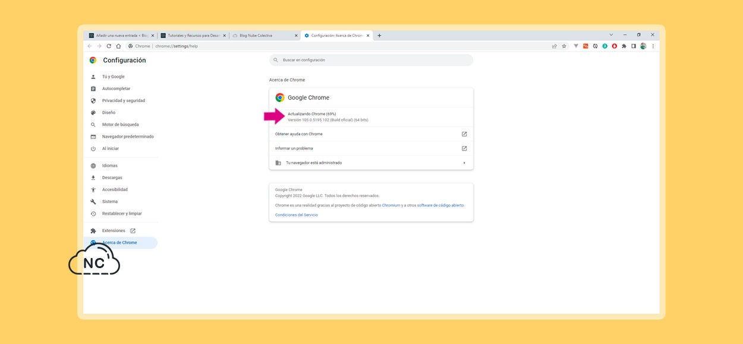Viewport: 743px width, 344px height.
Task: Open the green circular extension icon
Action: tap(605, 46)
